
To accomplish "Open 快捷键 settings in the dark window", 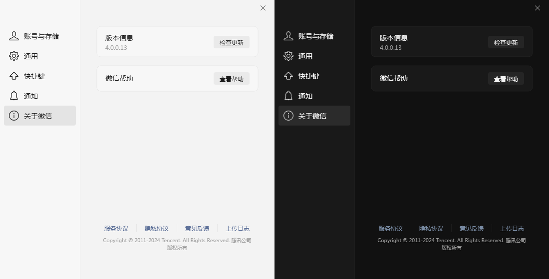I will (x=314, y=76).
